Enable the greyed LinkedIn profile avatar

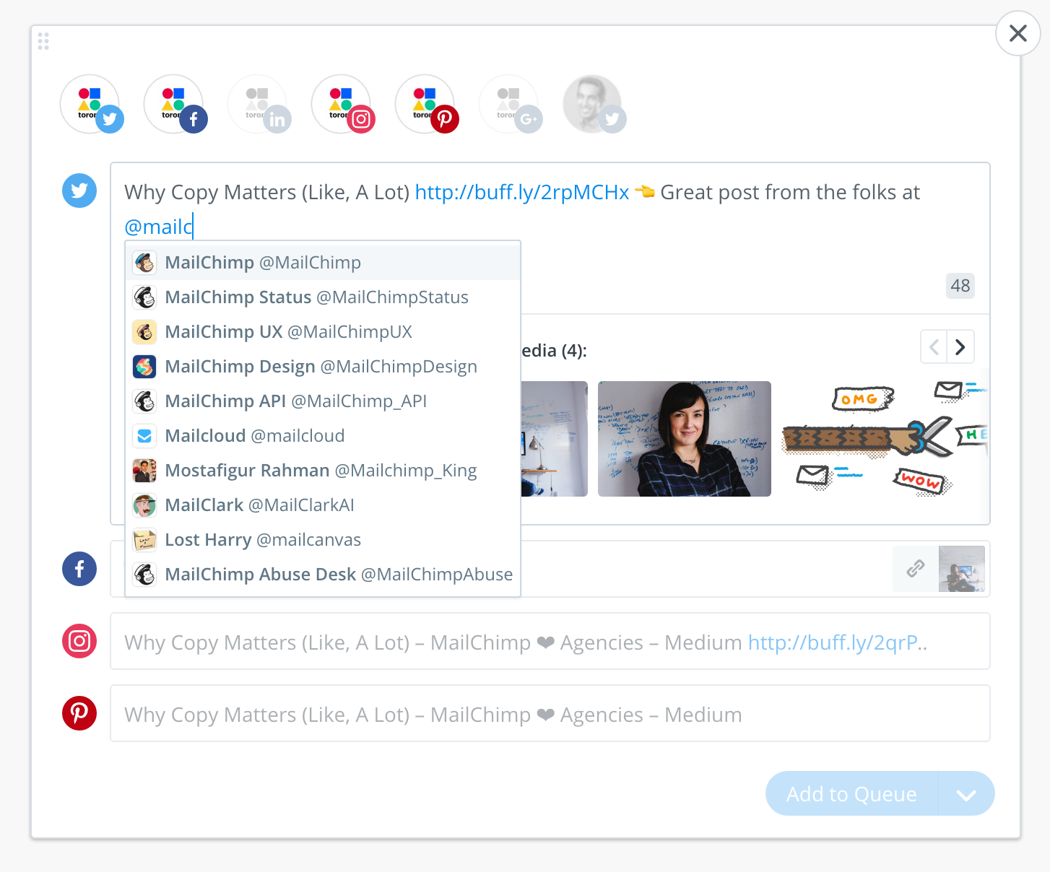click(258, 104)
